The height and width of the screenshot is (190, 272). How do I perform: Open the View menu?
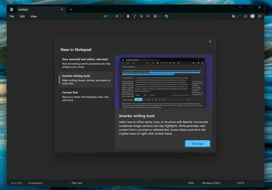pyautogui.click(x=34, y=16)
